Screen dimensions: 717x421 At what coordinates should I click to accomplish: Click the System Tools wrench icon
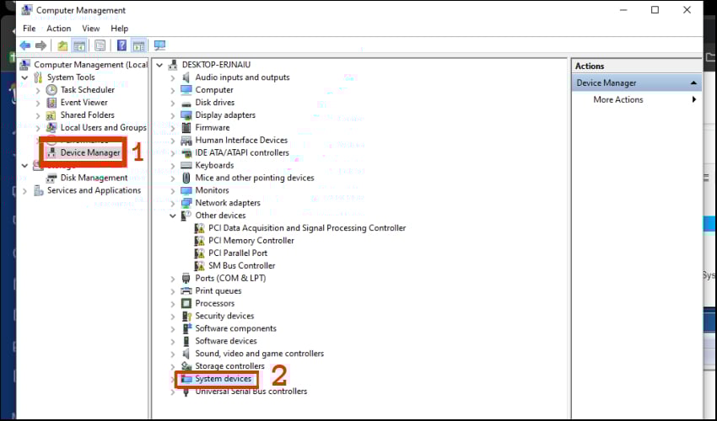coord(39,77)
